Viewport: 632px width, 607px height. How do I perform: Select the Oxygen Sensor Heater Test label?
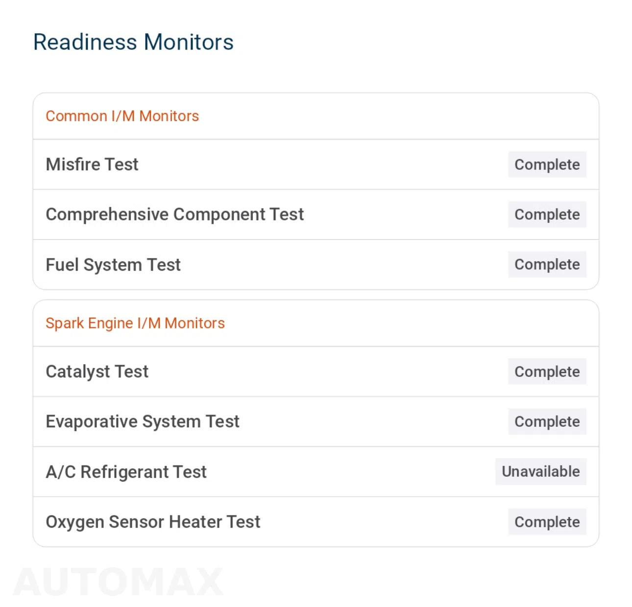pos(153,522)
